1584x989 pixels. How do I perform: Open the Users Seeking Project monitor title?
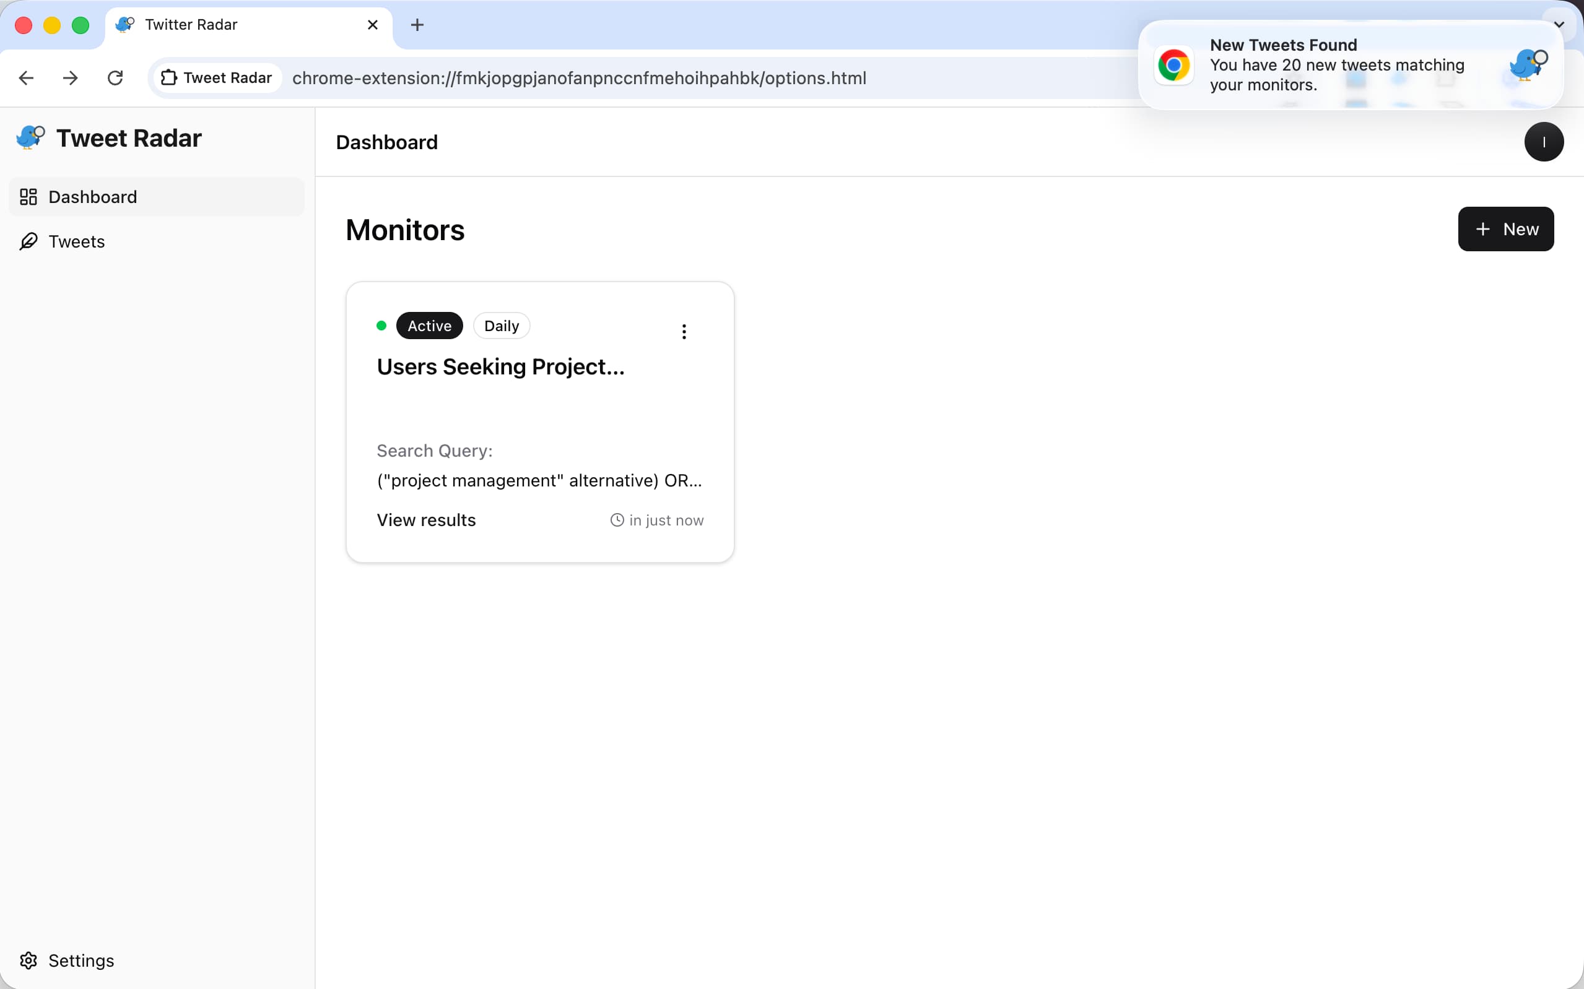[500, 367]
